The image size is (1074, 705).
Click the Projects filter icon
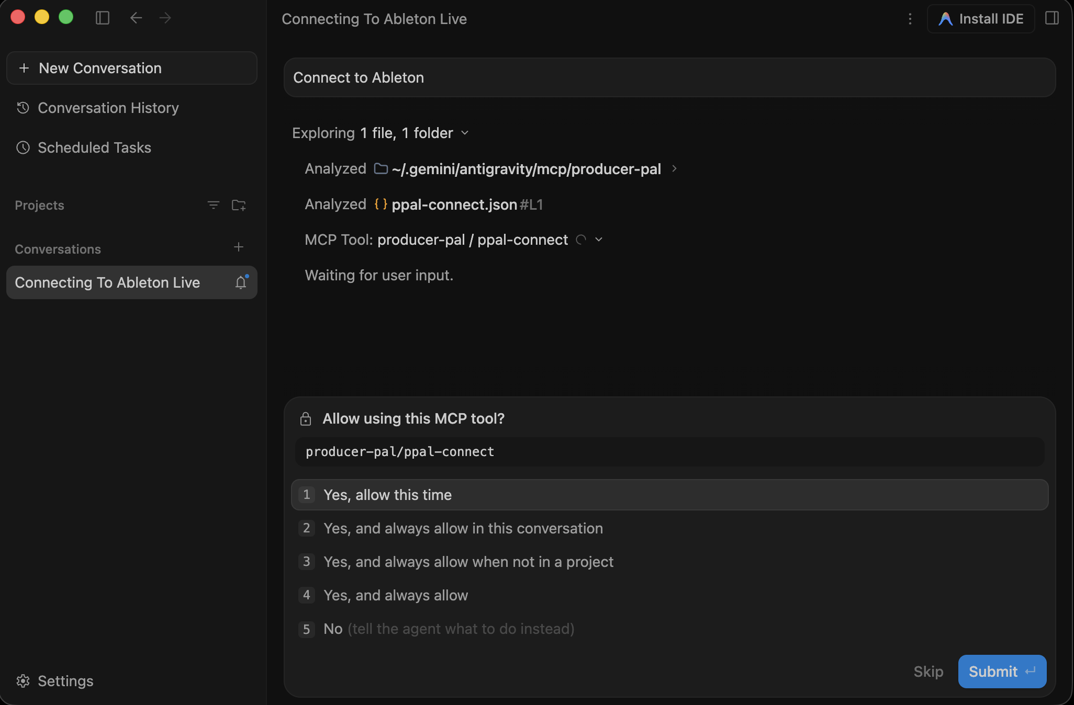pos(213,205)
